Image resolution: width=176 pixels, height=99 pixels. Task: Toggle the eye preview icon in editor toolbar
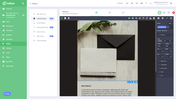(133, 18)
